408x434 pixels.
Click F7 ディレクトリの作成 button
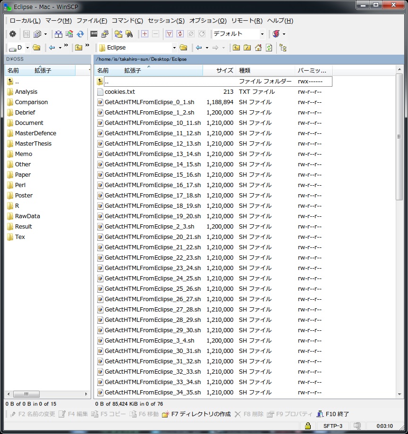pyautogui.click(x=196, y=414)
